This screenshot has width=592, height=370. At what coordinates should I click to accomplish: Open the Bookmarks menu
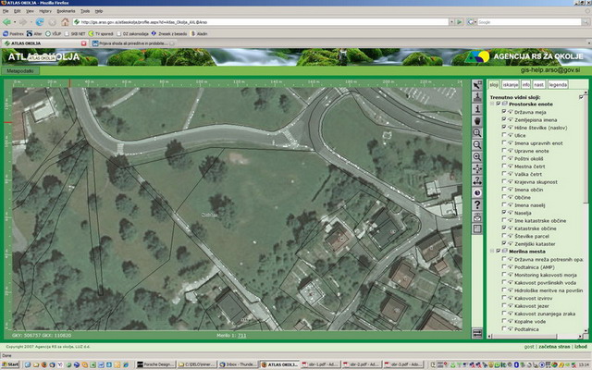[65, 11]
